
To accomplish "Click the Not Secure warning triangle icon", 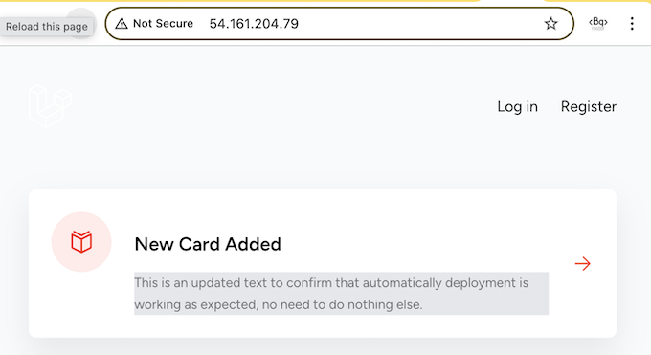I will [122, 24].
